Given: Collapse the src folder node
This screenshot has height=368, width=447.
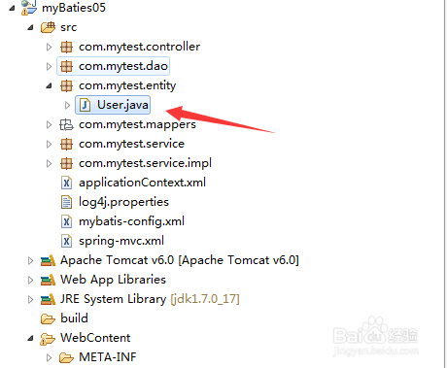Looking at the screenshot, I should point(30,28).
